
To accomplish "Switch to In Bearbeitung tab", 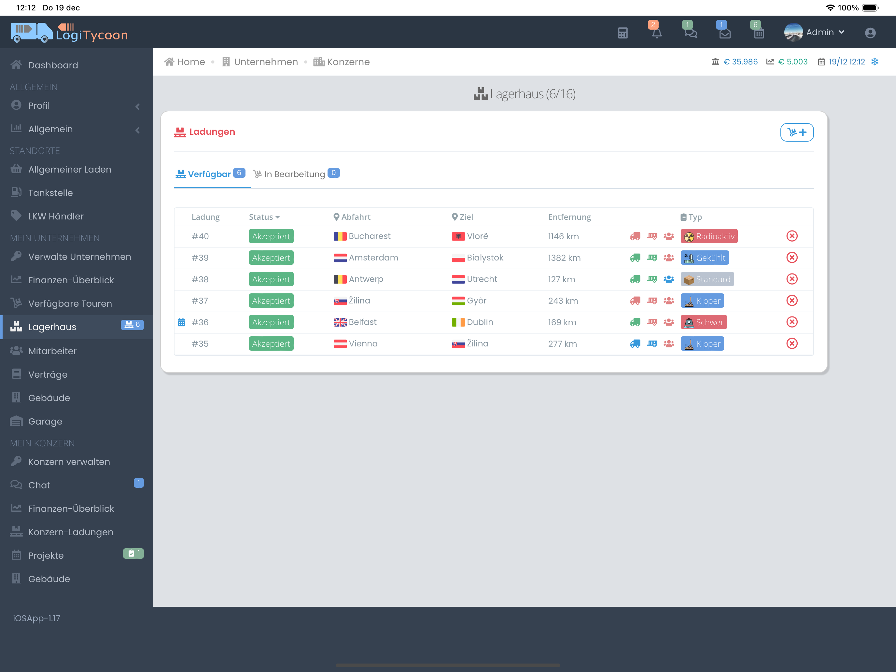I will click(296, 174).
